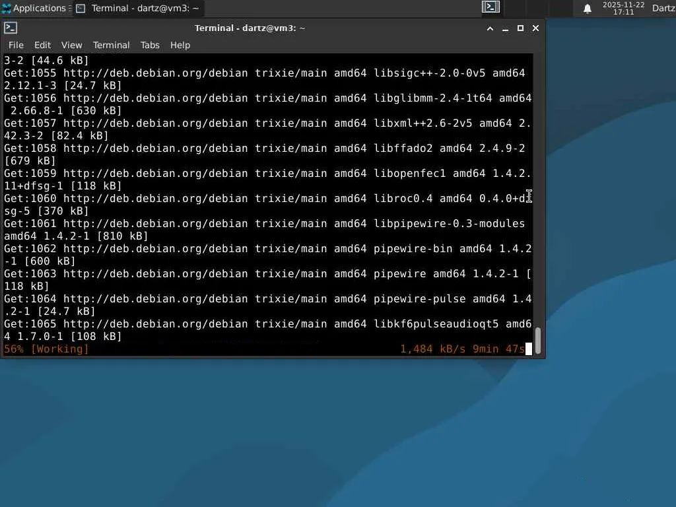This screenshot has height=507, width=676.
Task: Click the Get:1064 pipewire-pulse line
Action: pyautogui.click(x=267, y=305)
